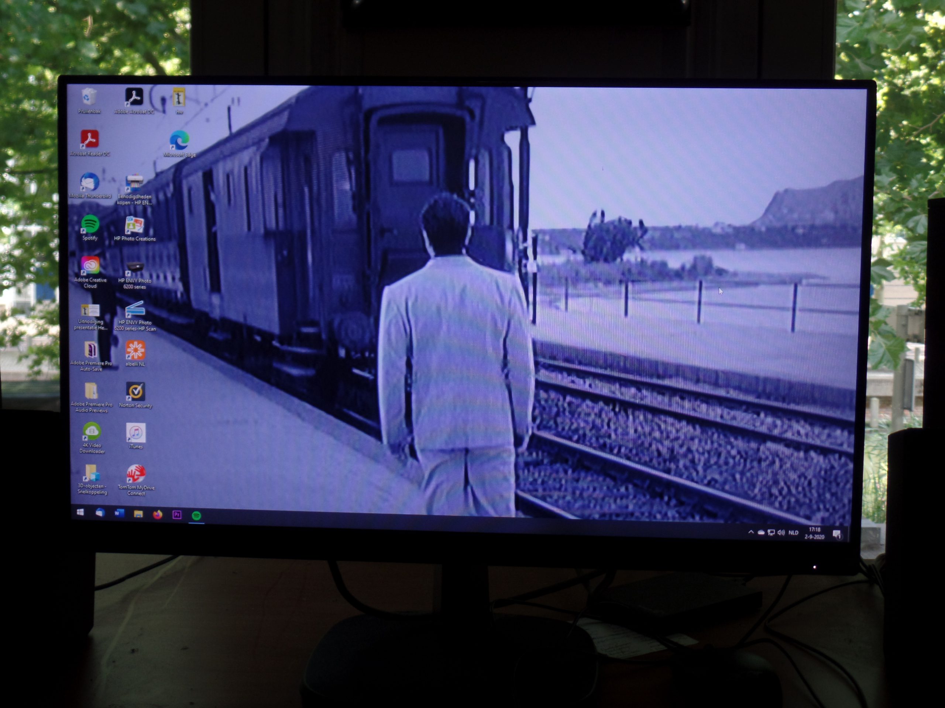
Task: Open the 4K Video Downloader shortcut
Action: pyautogui.click(x=92, y=438)
